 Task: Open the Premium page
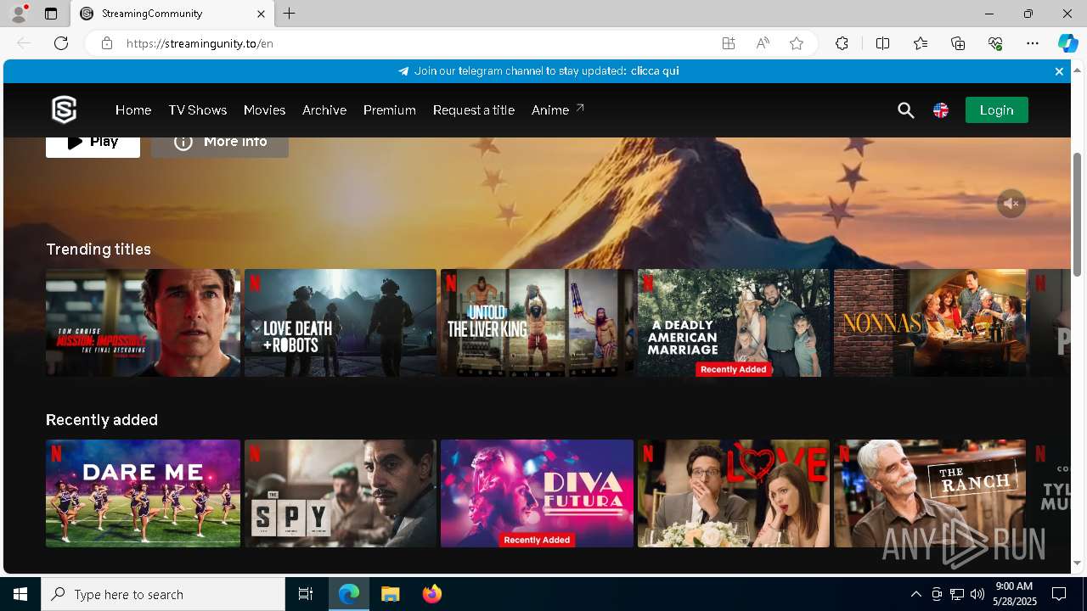[x=390, y=110]
